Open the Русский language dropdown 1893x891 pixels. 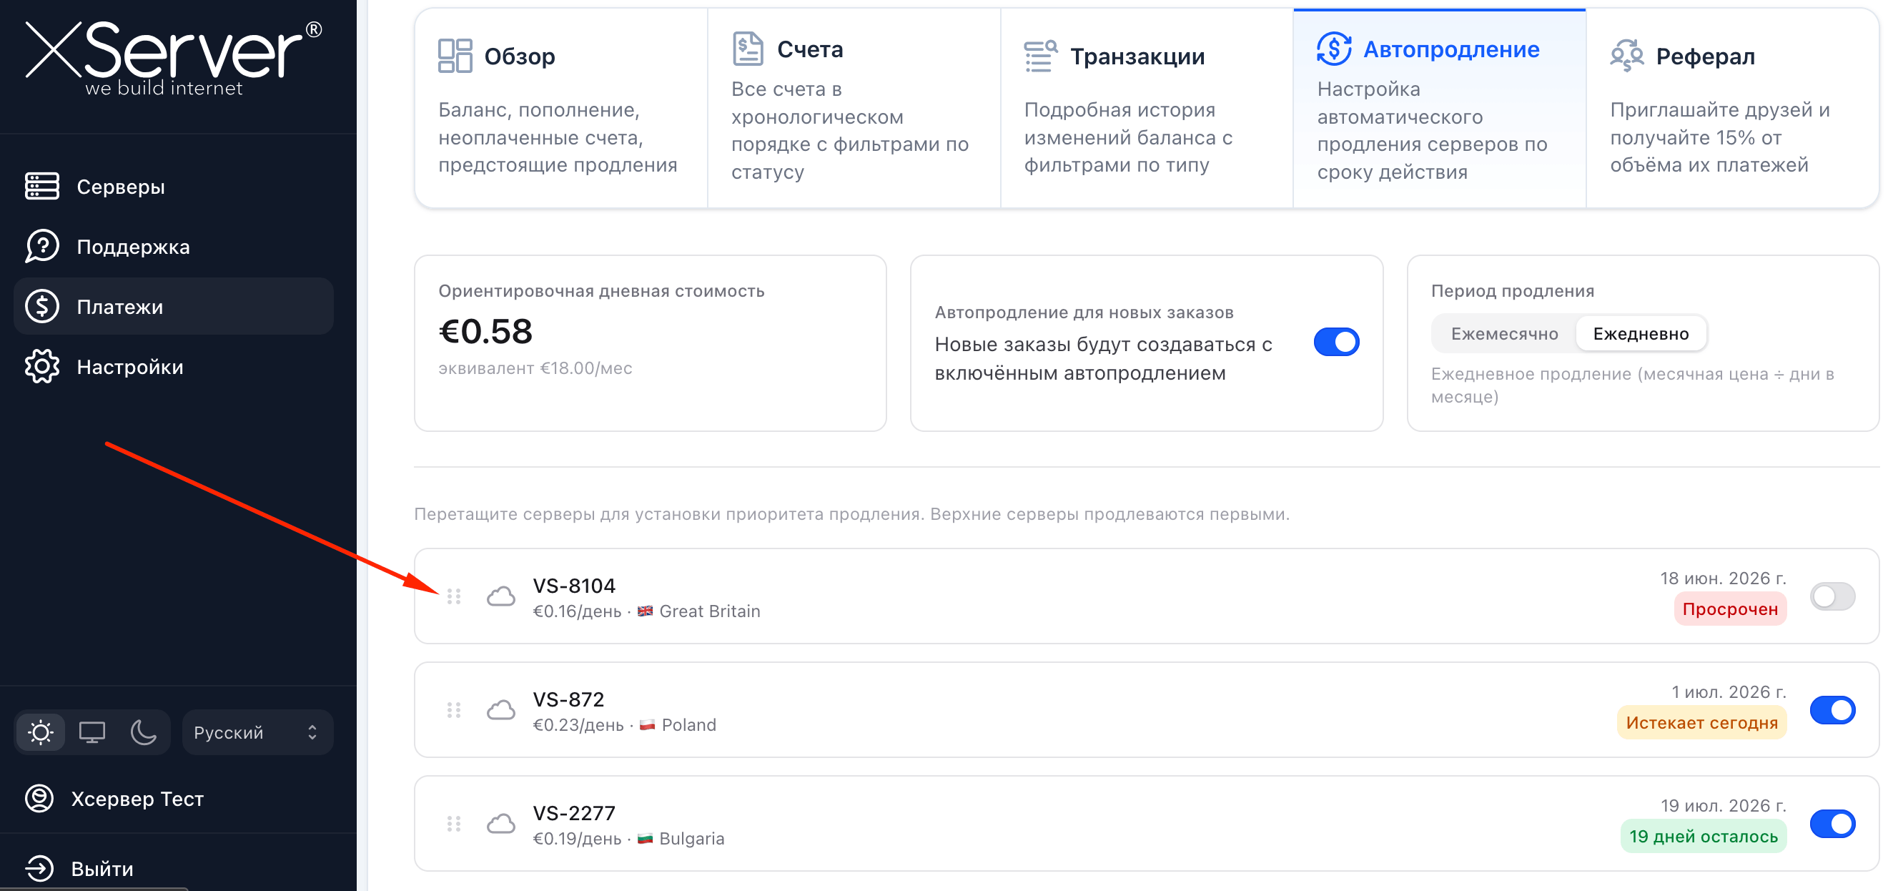tap(257, 732)
